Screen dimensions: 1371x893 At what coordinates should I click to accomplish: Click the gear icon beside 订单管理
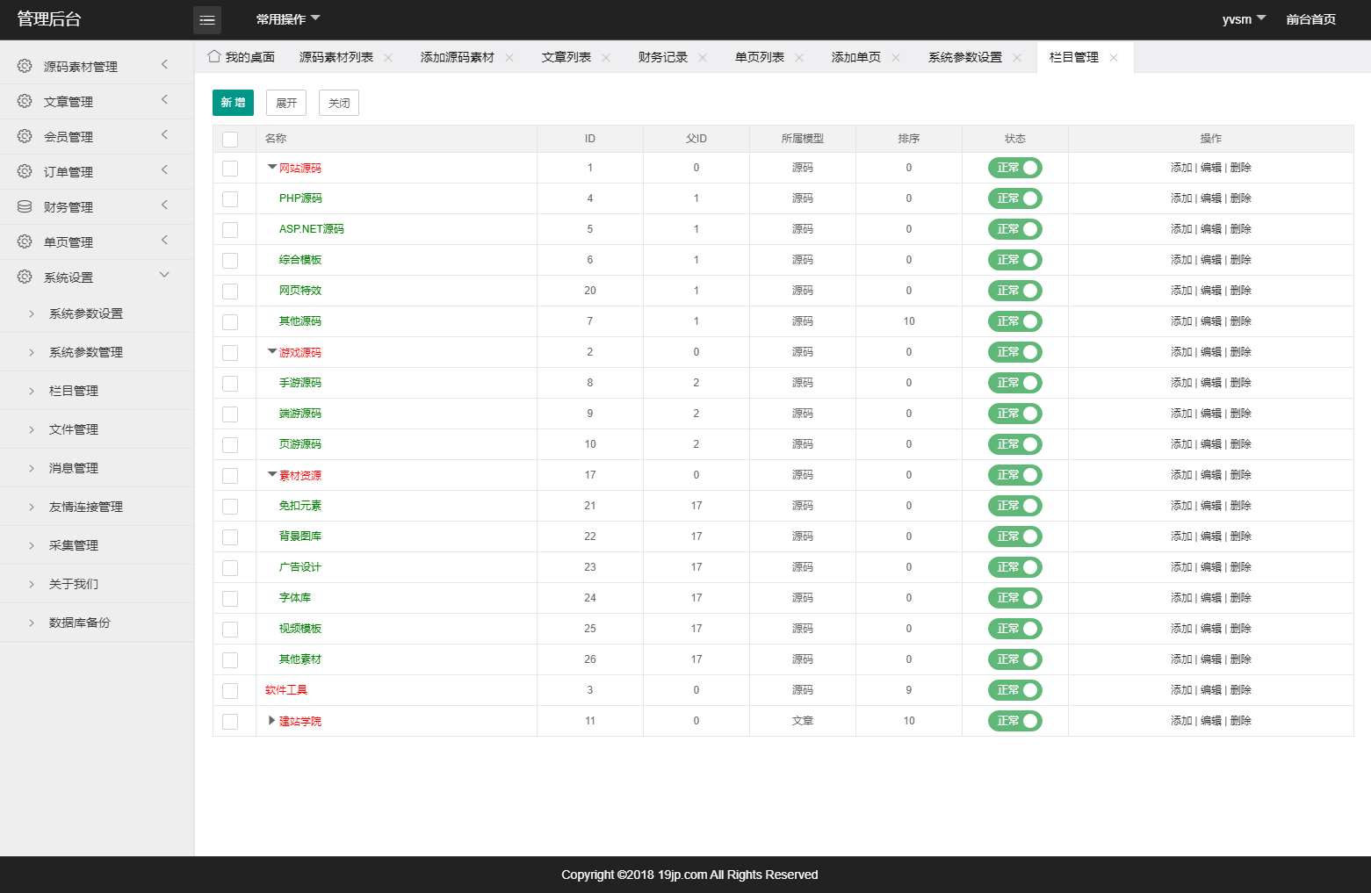click(x=25, y=171)
